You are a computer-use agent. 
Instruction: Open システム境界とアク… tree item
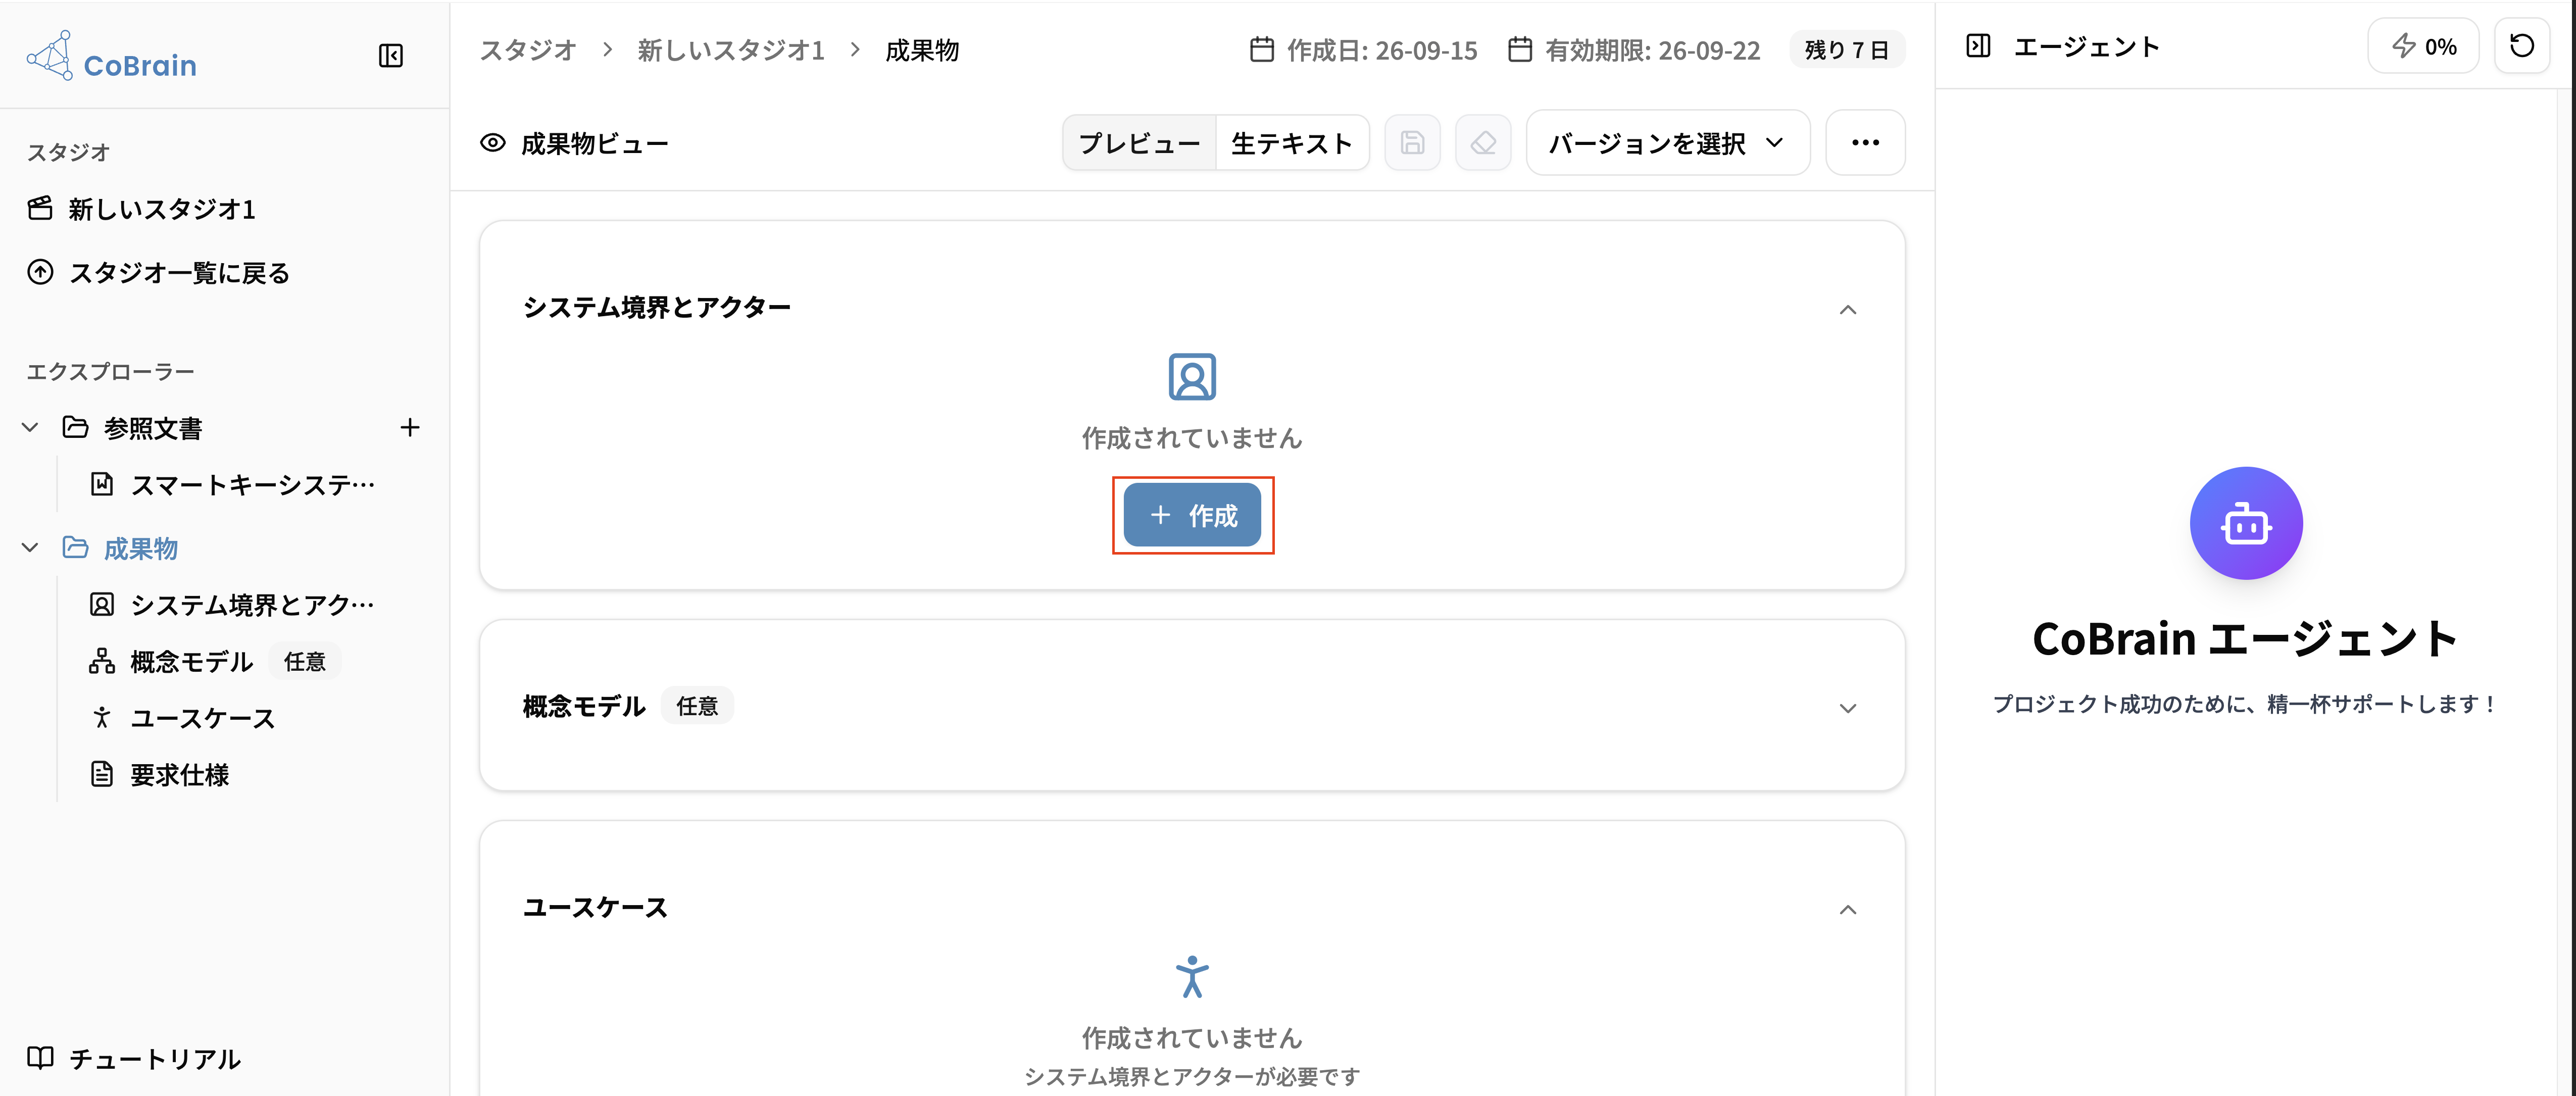click(233, 605)
